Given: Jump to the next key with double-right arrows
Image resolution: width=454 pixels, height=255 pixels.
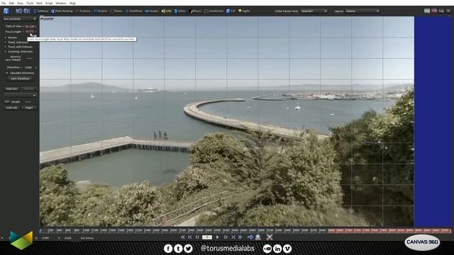Looking at the screenshot, I should click(x=240, y=237).
